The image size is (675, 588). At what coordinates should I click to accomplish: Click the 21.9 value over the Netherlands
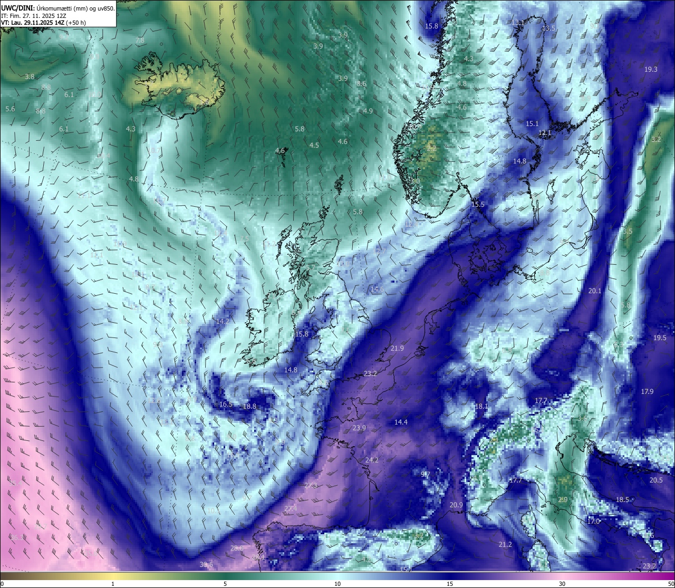point(397,348)
